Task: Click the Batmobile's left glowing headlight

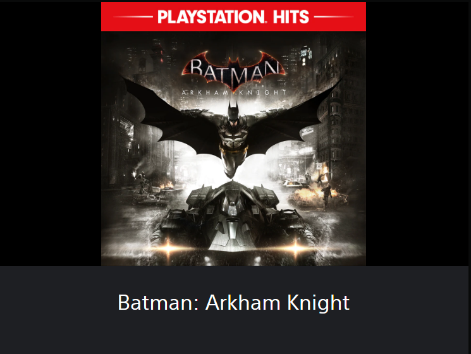Action: pos(169,248)
